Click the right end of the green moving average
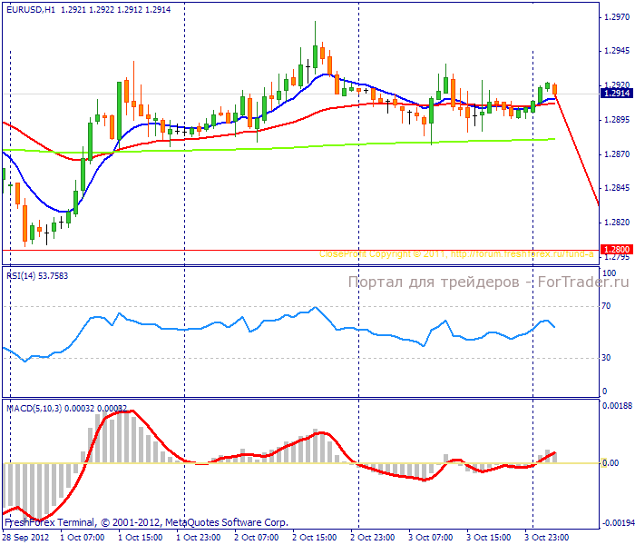635x545 pixels. (552, 139)
